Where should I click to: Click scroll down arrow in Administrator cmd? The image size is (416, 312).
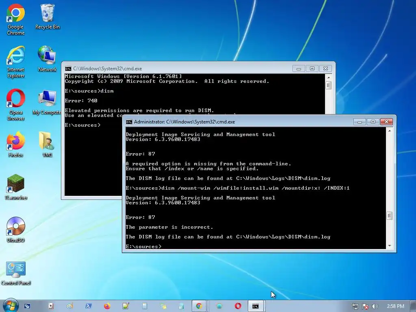390,246
